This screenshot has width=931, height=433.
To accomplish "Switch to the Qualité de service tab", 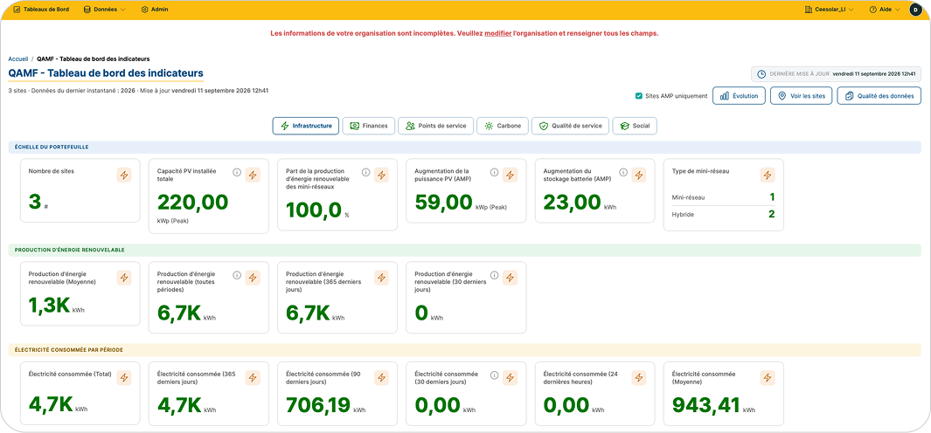I will (x=570, y=126).
